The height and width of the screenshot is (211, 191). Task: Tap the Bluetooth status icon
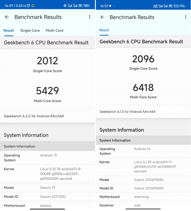pyautogui.click(x=65, y=6)
